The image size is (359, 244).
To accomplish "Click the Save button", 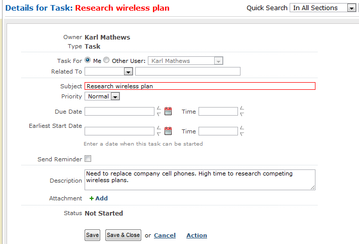I will click(x=92, y=235).
